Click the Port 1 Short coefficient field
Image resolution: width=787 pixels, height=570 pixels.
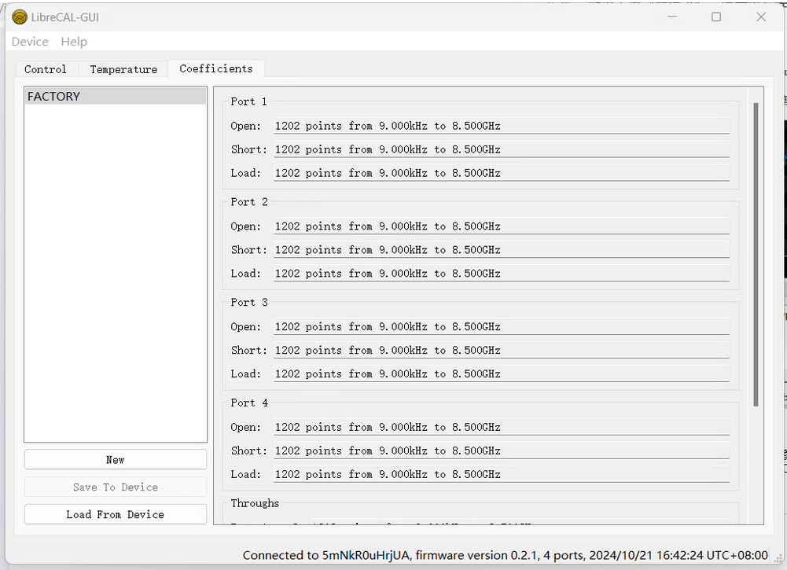coord(501,149)
